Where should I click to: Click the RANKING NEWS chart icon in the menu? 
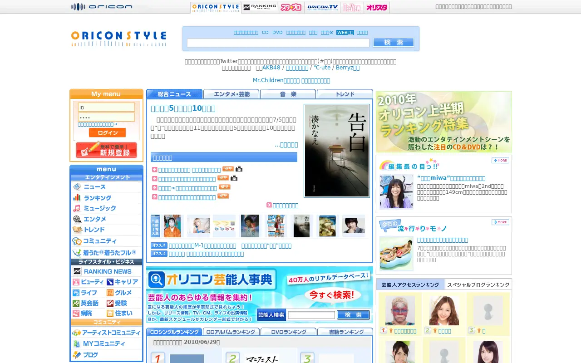[77, 271]
